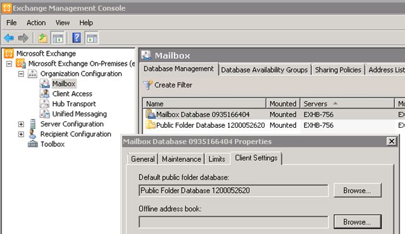This screenshot has height=234, width=405.
Task: Click the Recipient Configuration node icon
Action: pos(32,134)
